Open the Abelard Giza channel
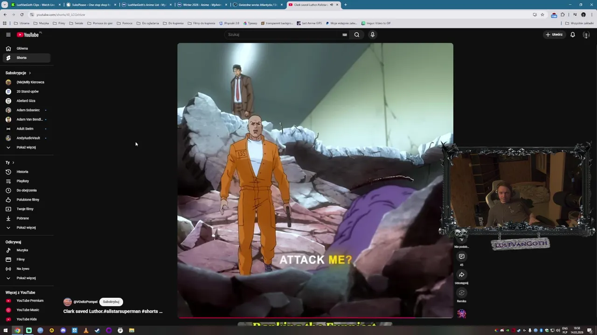597x335 pixels. click(27, 101)
